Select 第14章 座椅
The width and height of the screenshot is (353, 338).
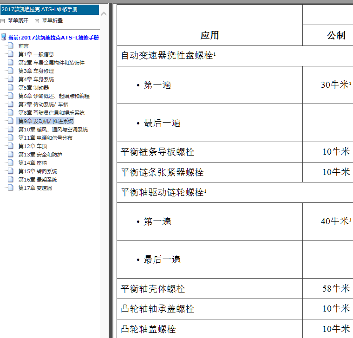pyautogui.click(x=33, y=163)
